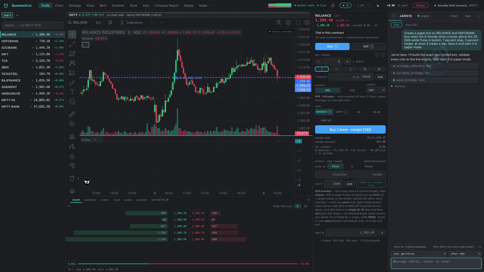Go to the Bots section
This screenshot has width=484, height=272.
pos(103,5)
